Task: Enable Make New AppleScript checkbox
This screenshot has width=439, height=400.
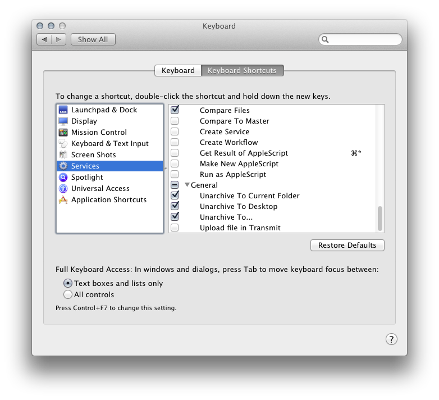Action: coord(175,163)
